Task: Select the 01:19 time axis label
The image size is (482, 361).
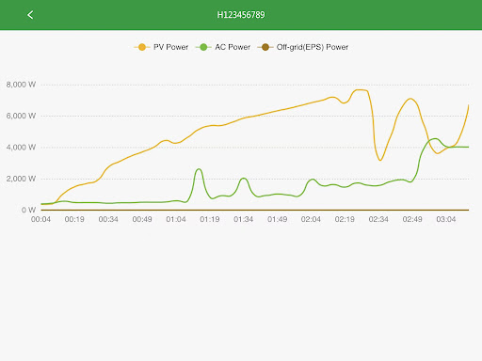Action: [210, 219]
